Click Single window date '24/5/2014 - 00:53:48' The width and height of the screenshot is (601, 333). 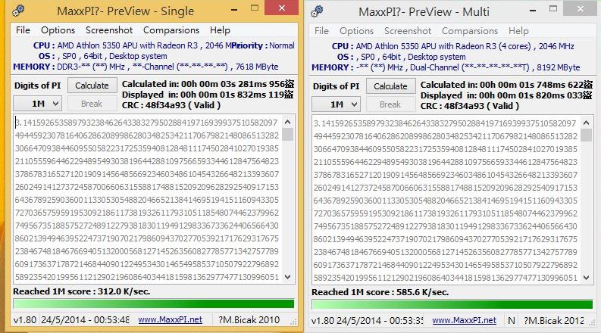[x=85, y=319]
